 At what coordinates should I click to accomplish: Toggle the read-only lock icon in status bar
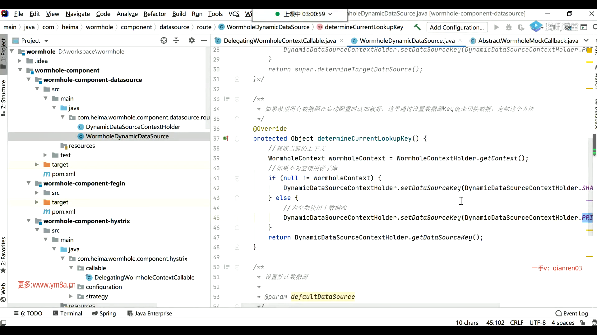coord(583,323)
